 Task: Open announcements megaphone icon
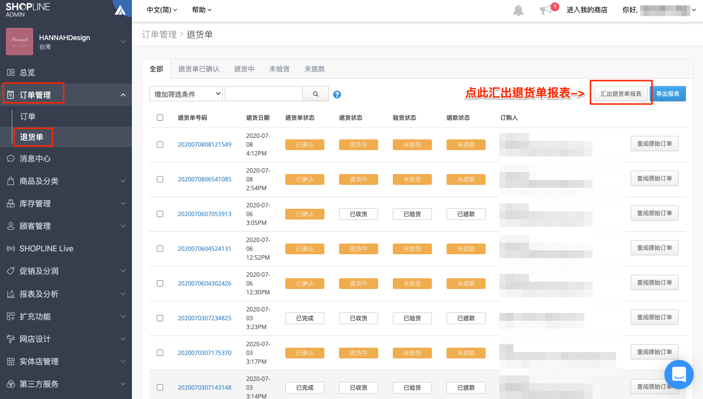546,10
